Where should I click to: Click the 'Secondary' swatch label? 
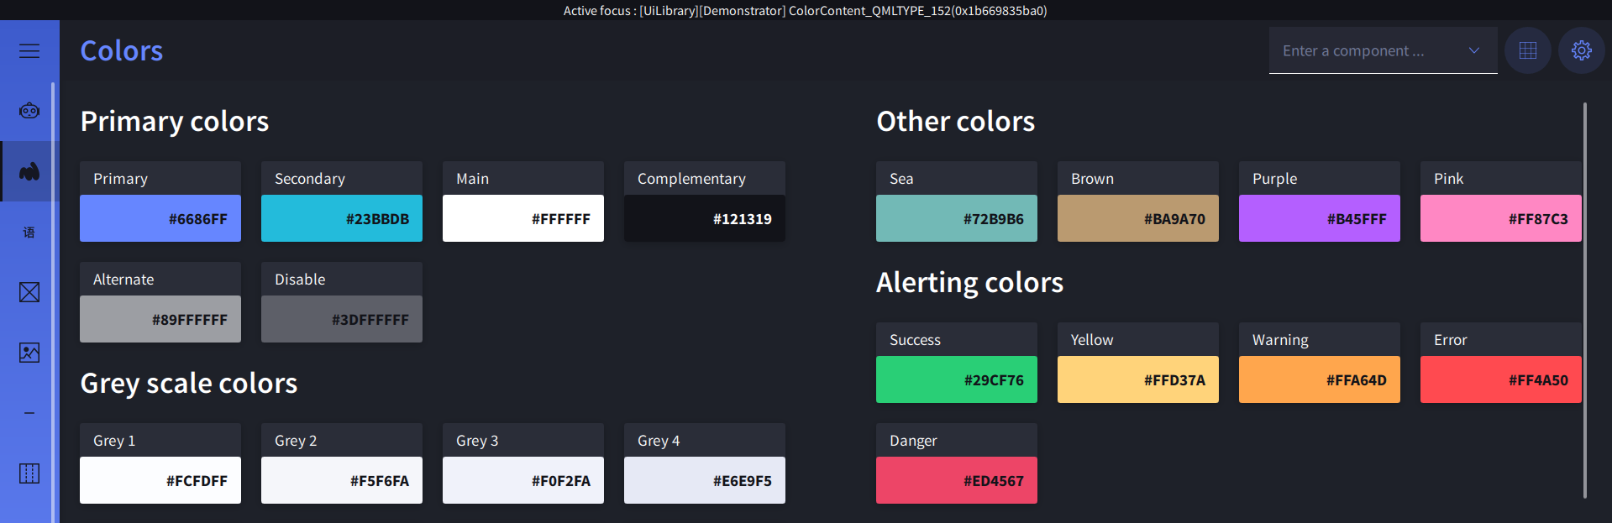310,179
